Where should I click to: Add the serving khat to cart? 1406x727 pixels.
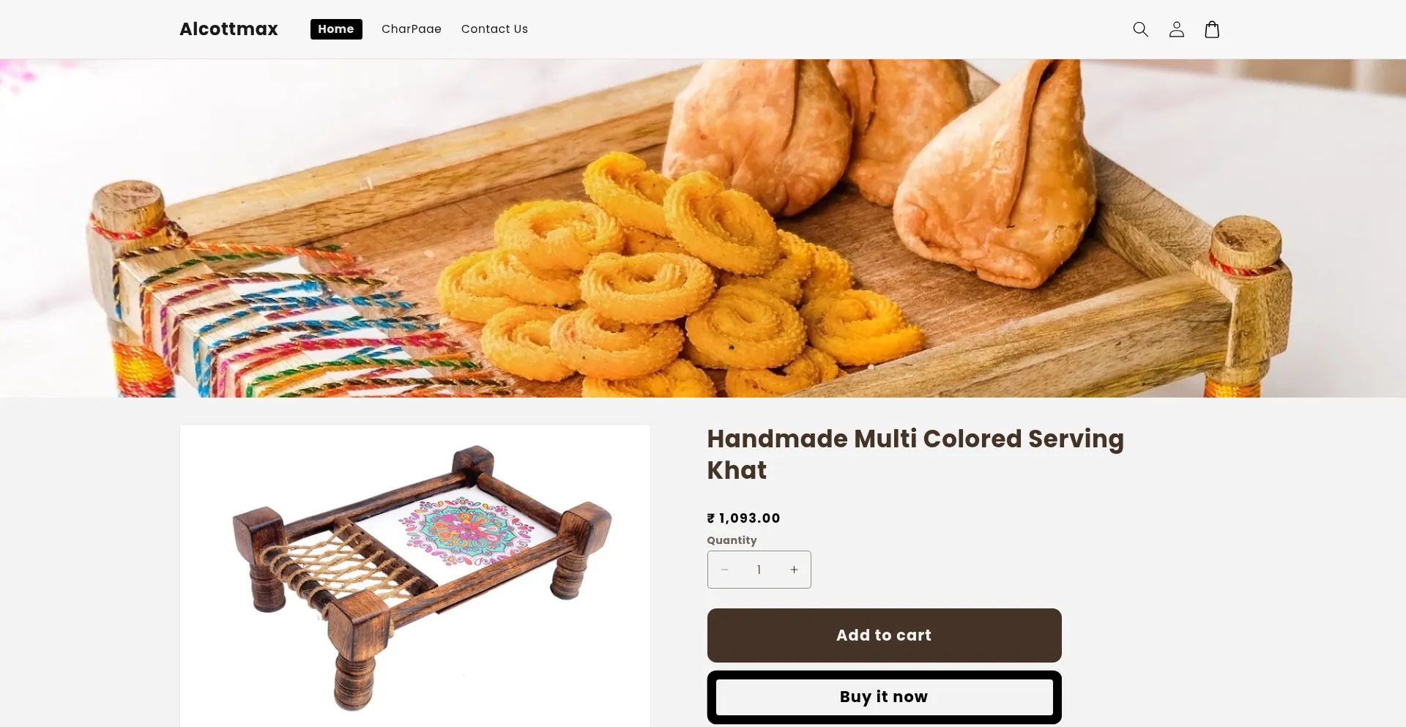[x=884, y=635]
